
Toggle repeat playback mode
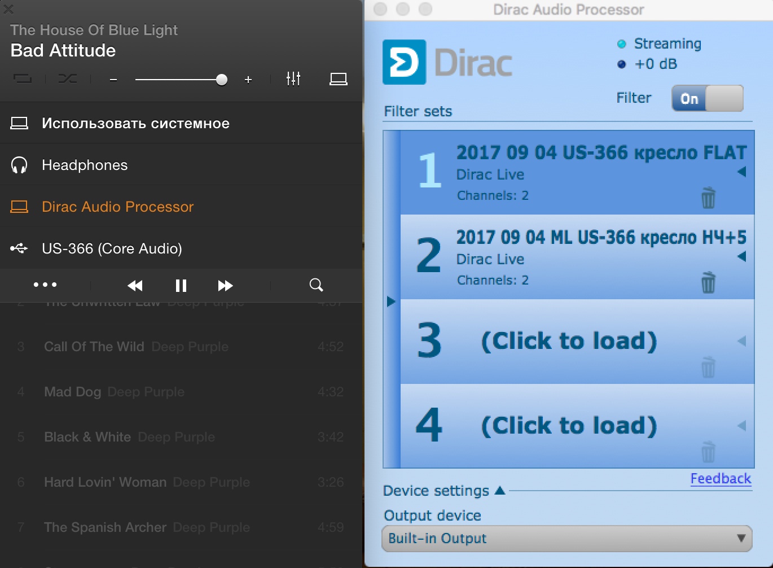[23, 79]
